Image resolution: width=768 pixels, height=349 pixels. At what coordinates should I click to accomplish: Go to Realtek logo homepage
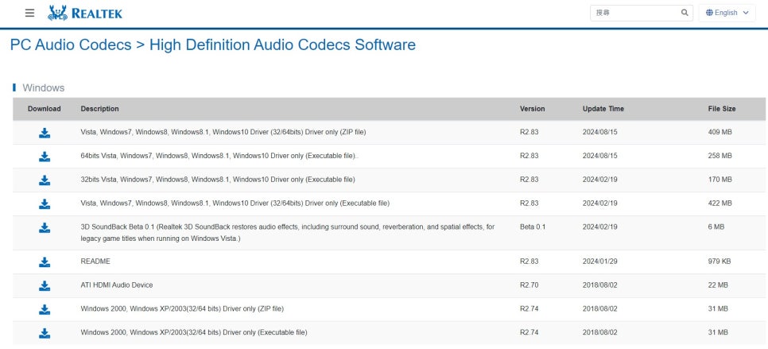[85, 14]
